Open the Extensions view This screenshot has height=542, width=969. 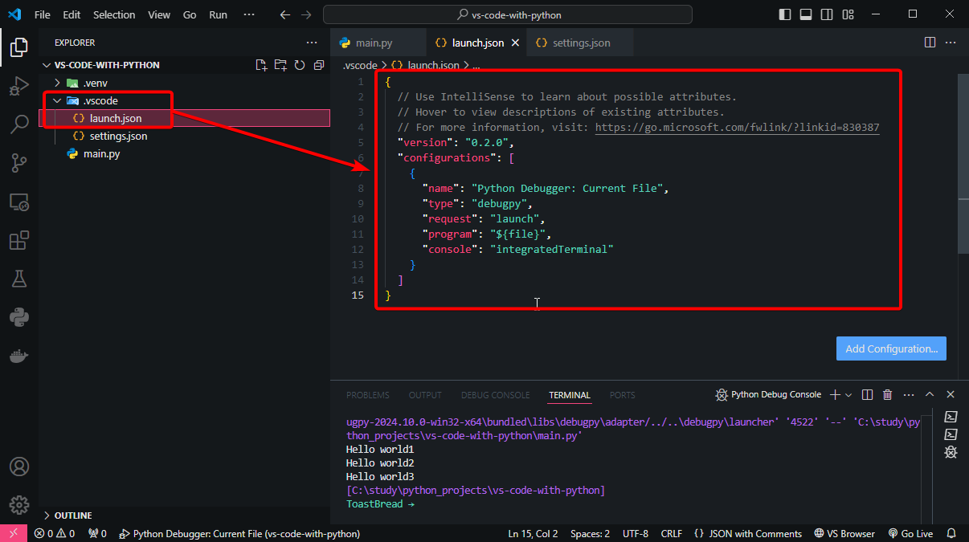tap(19, 240)
